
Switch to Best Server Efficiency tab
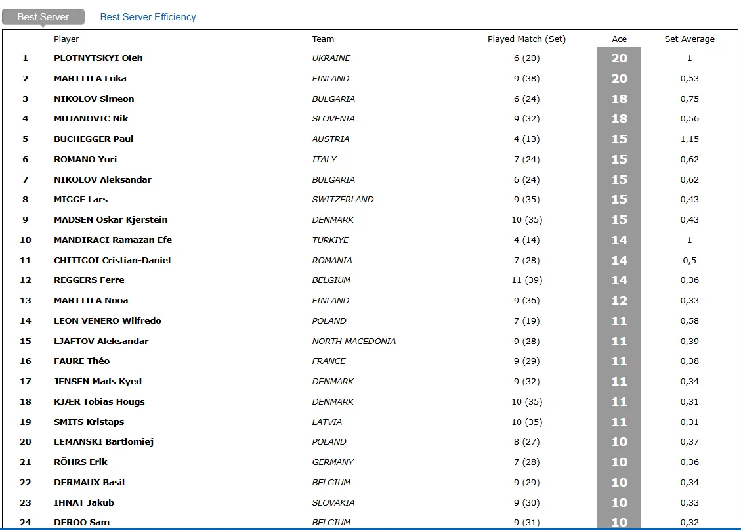tap(148, 17)
